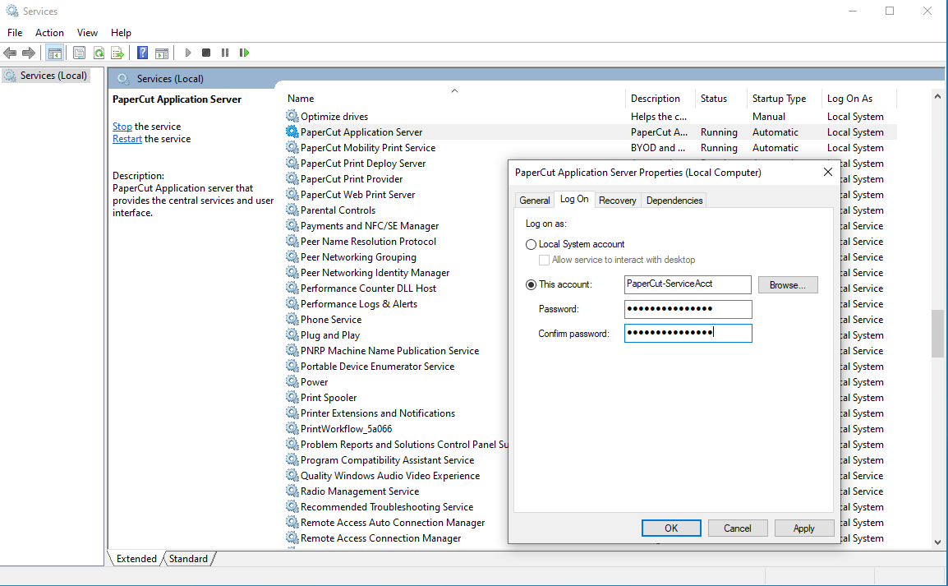The width and height of the screenshot is (948, 586).
Task: Click the Restart the service link
Action: (127, 139)
